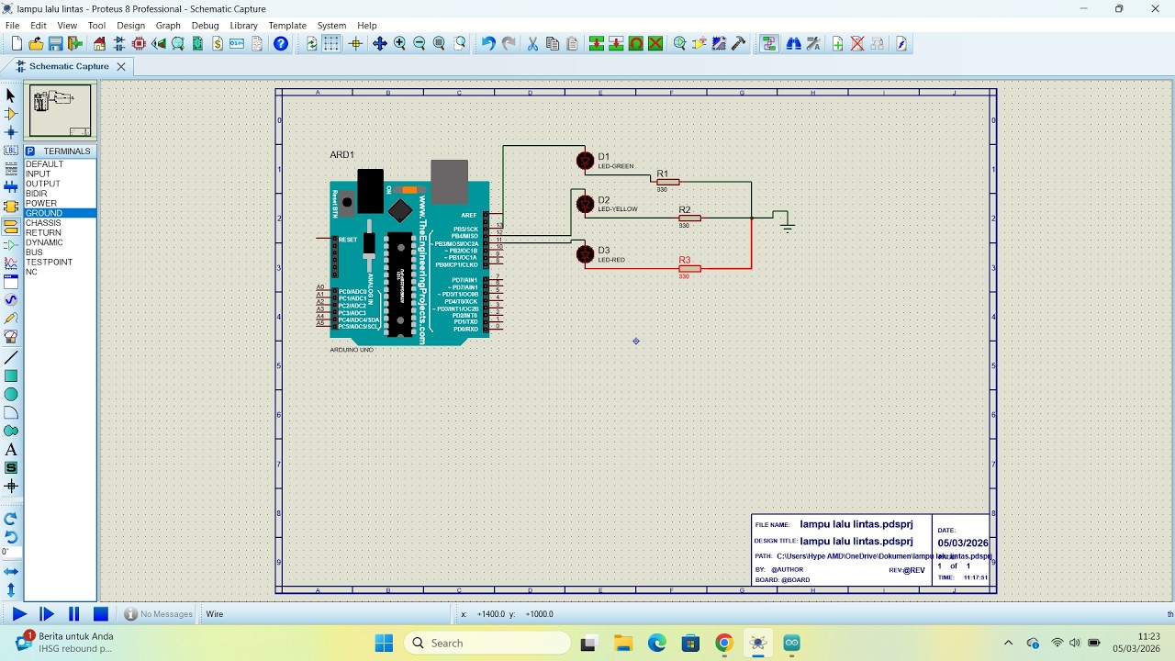Image resolution: width=1175 pixels, height=661 pixels.
Task: Stop the simulation
Action: (x=101, y=614)
